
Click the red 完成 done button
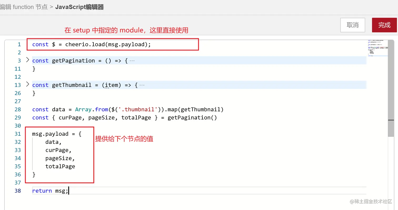(x=384, y=25)
